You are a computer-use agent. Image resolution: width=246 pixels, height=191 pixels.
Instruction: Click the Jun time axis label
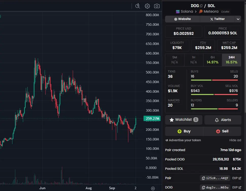(42, 188)
